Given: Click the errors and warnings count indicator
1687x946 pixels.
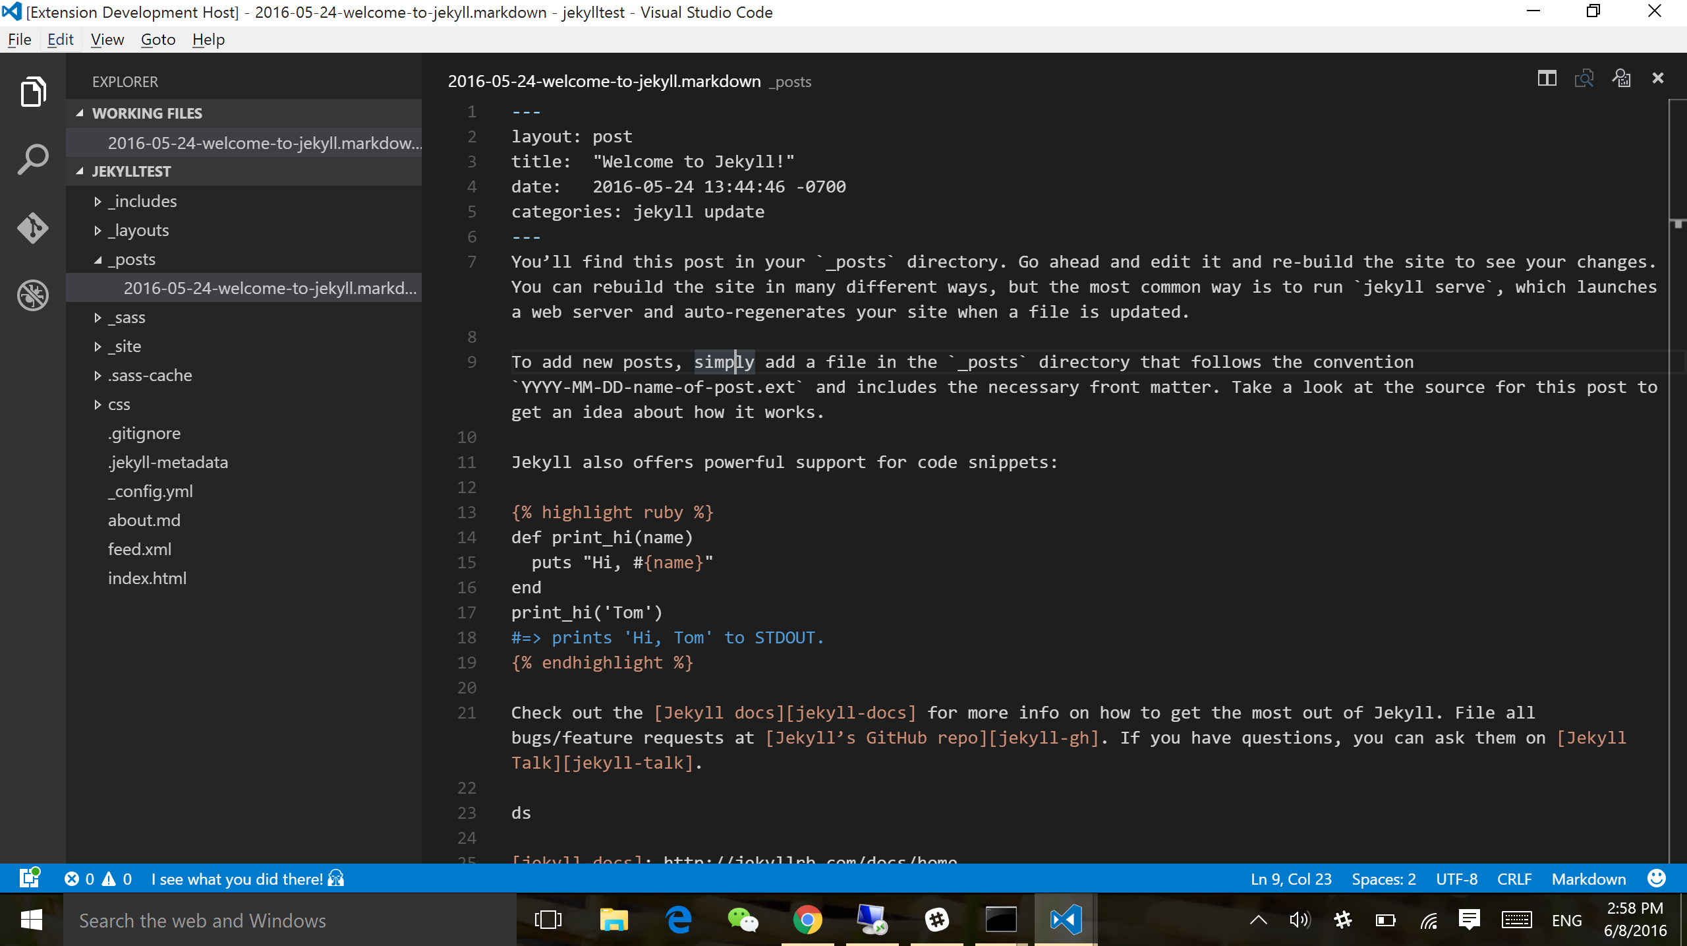Looking at the screenshot, I should (x=98, y=879).
